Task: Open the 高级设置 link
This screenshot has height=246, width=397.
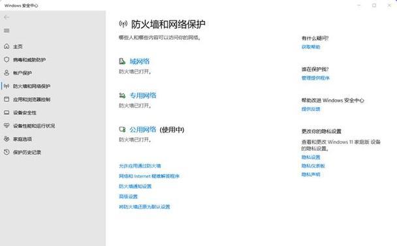Action: [128, 196]
